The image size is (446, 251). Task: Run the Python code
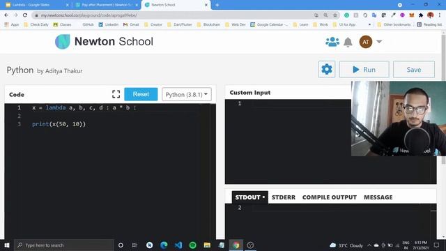[x=364, y=70]
